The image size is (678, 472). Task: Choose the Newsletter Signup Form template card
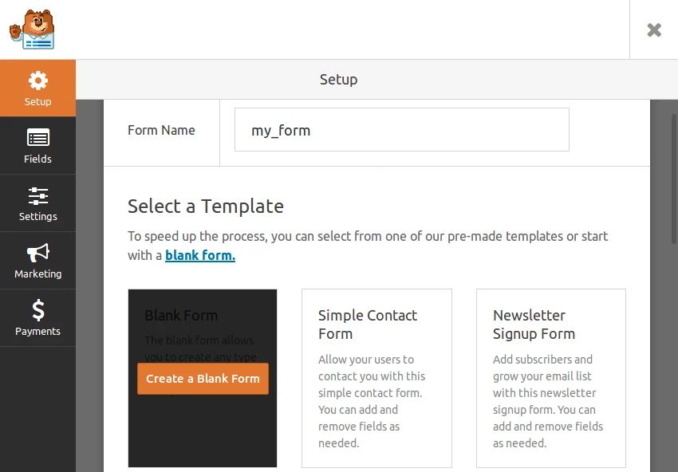click(551, 378)
